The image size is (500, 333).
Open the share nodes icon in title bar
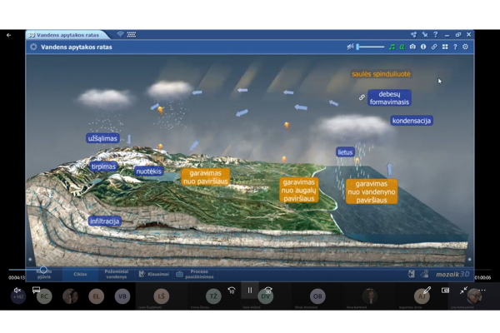414,34
